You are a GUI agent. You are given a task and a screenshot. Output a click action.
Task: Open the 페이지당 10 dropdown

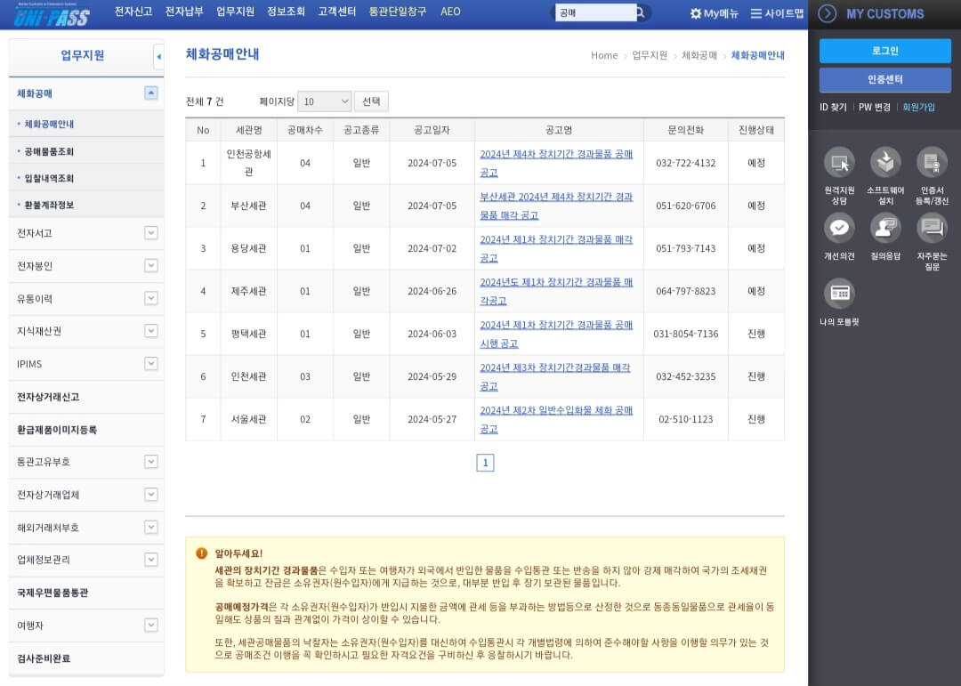324,101
